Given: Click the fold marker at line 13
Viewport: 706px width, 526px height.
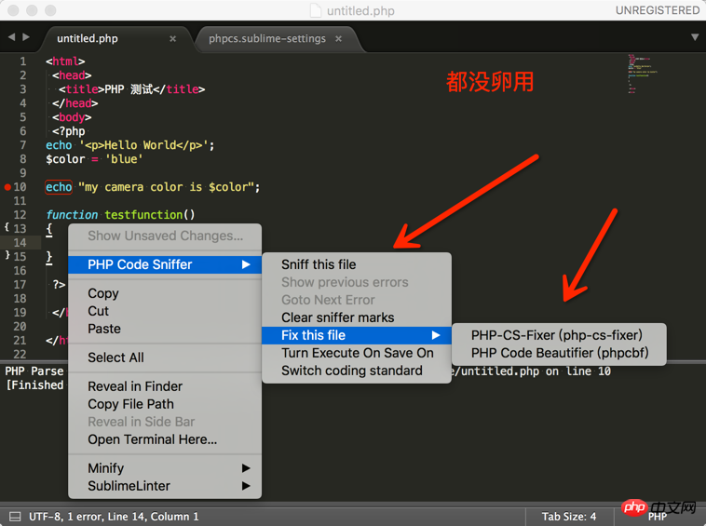Looking at the screenshot, I should [x=7, y=227].
